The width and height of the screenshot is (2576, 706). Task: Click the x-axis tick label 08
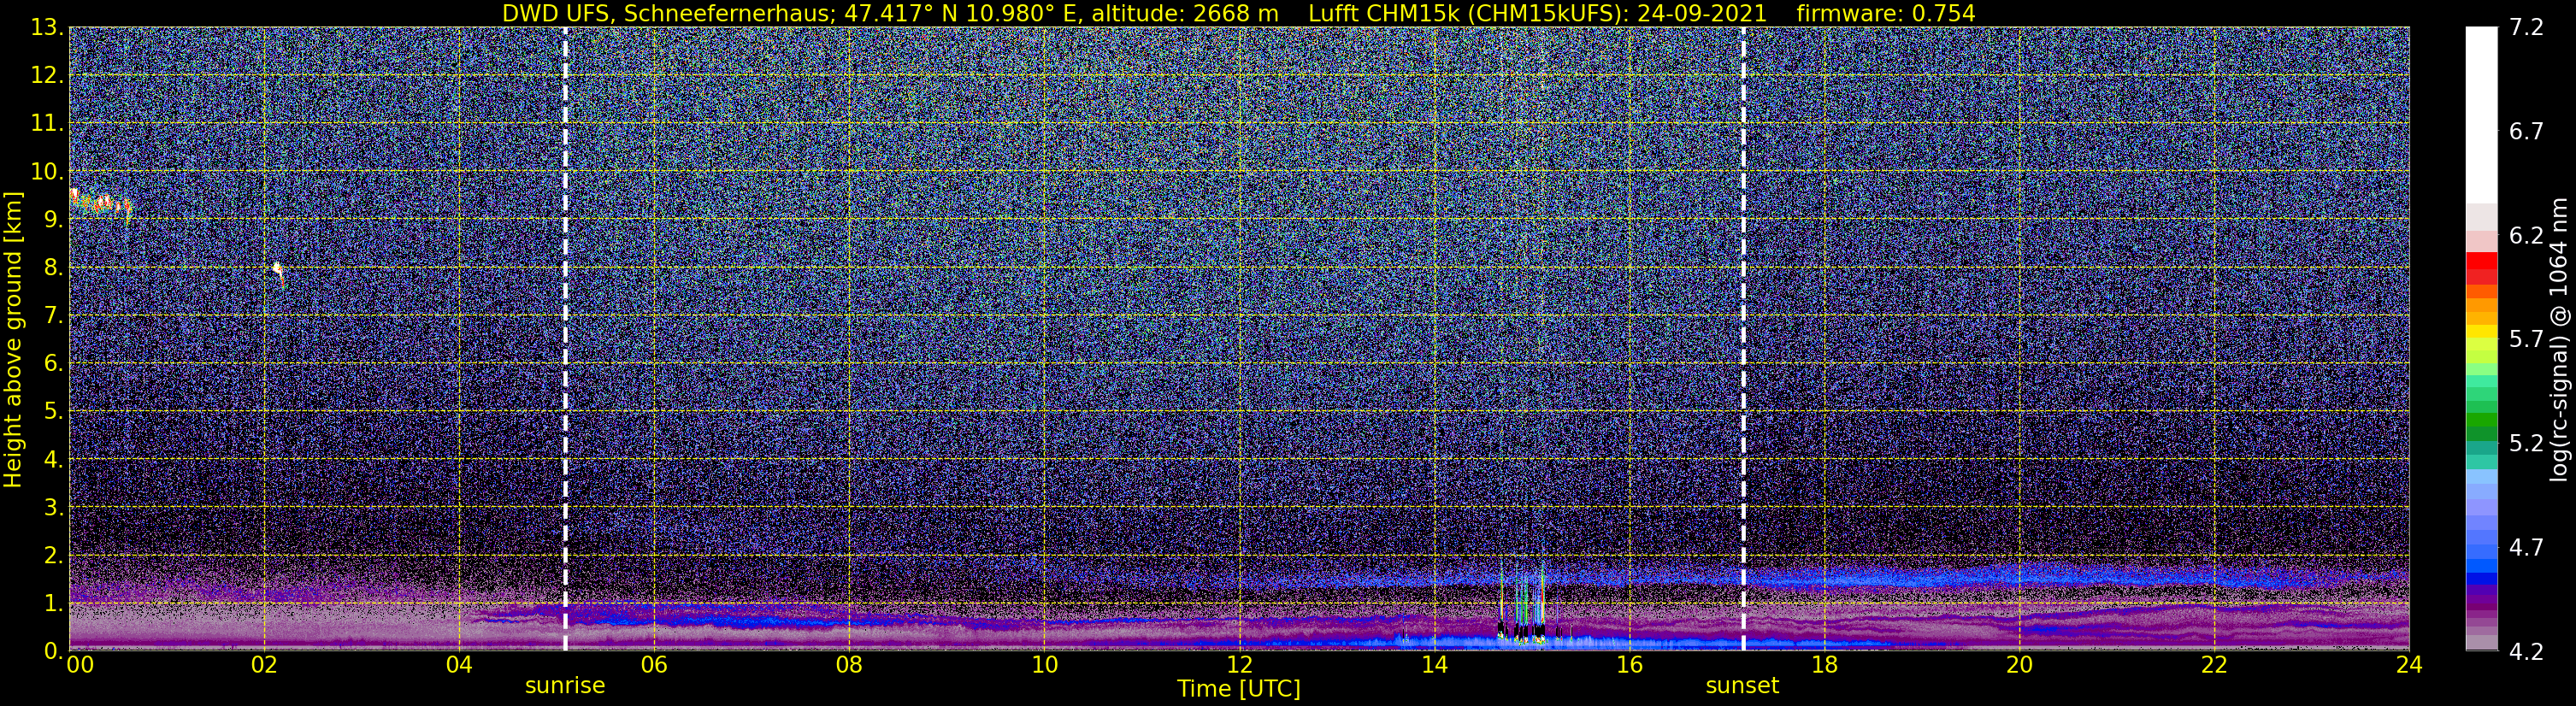[x=849, y=665]
